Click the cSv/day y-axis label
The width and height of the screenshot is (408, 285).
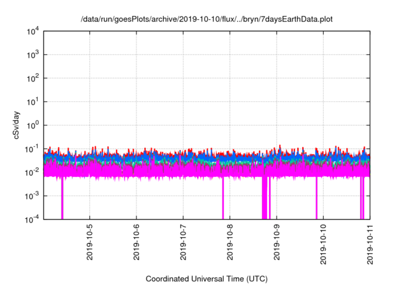point(17,125)
